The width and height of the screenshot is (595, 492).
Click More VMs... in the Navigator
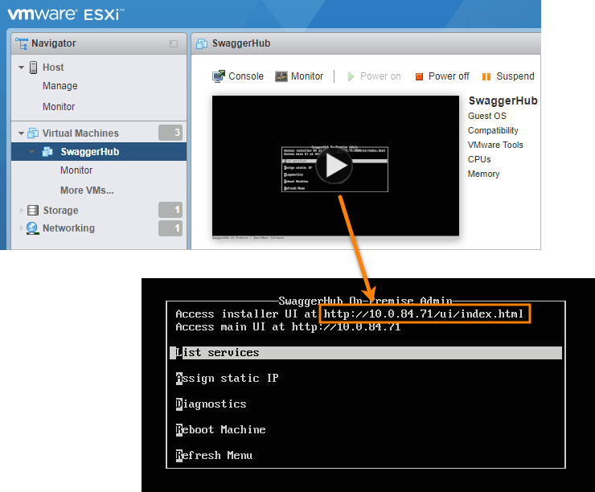[87, 191]
